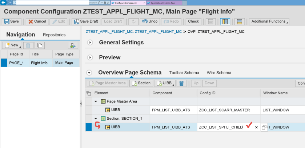The width and height of the screenshot is (305, 148).
Task: Click the Save button in the top toolbar
Action: (x=12, y=21)
